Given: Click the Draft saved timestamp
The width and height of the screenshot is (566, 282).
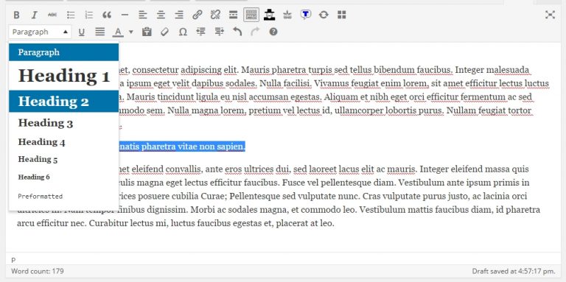Looking at the screenshot, I should (x=513, y=271).
